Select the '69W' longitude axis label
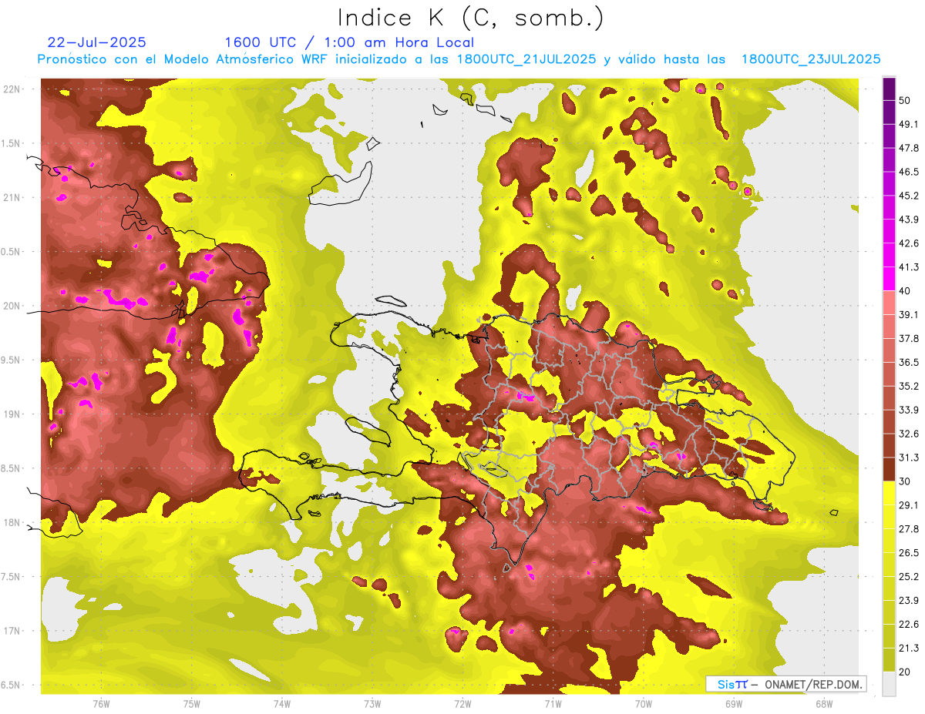The width and height of the screenshot is (925, 714). (733, 704)
